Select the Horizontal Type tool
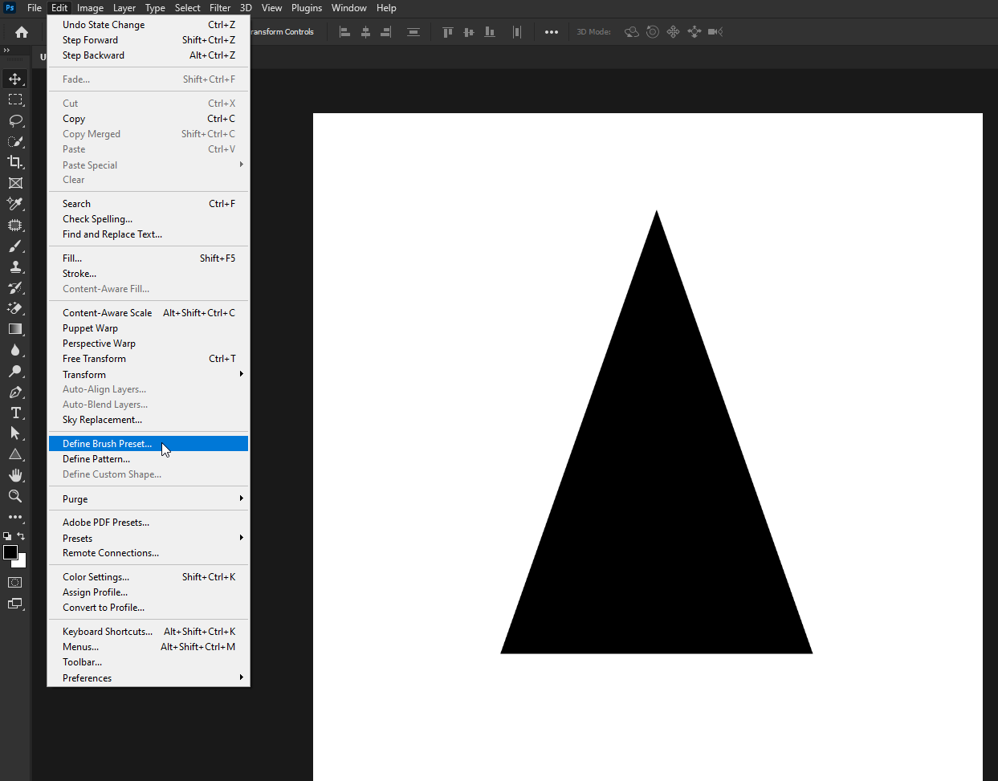Image resolution: width=998 pixels, height=781 pixels. click(x=15, y=413)
